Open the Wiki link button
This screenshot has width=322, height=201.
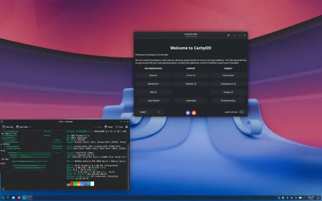coord(153,92)
